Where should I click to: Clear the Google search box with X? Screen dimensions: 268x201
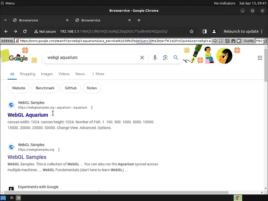click(142, 58)
